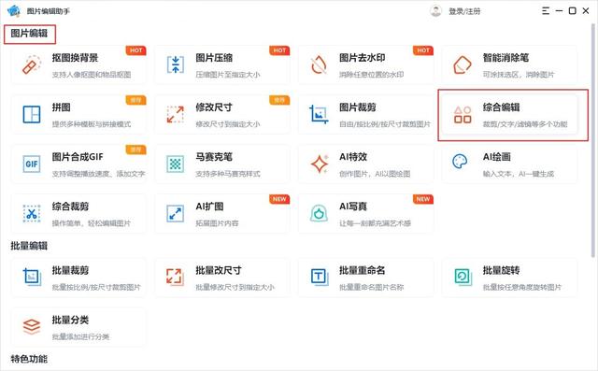Click the vertical scrollbar on the right
This screenshot has height=371, width=598.
[593, 141]
